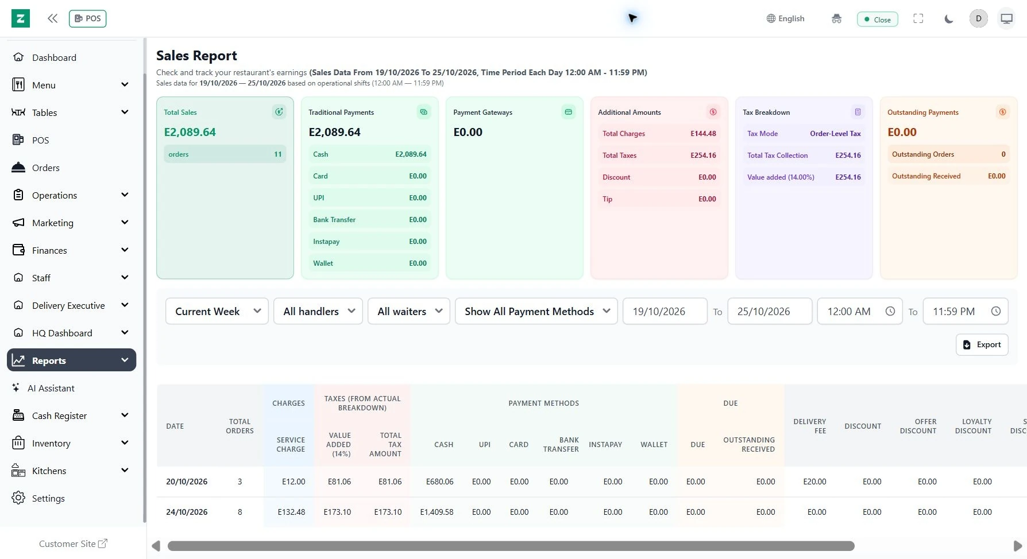
Task: Open the Customer Site external link
Action: tap(73, 544)
